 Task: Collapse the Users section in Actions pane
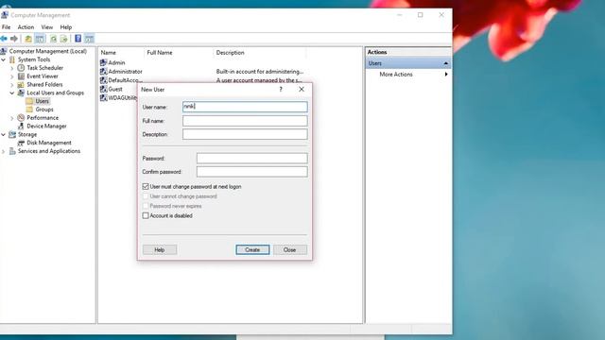[446, 63]
